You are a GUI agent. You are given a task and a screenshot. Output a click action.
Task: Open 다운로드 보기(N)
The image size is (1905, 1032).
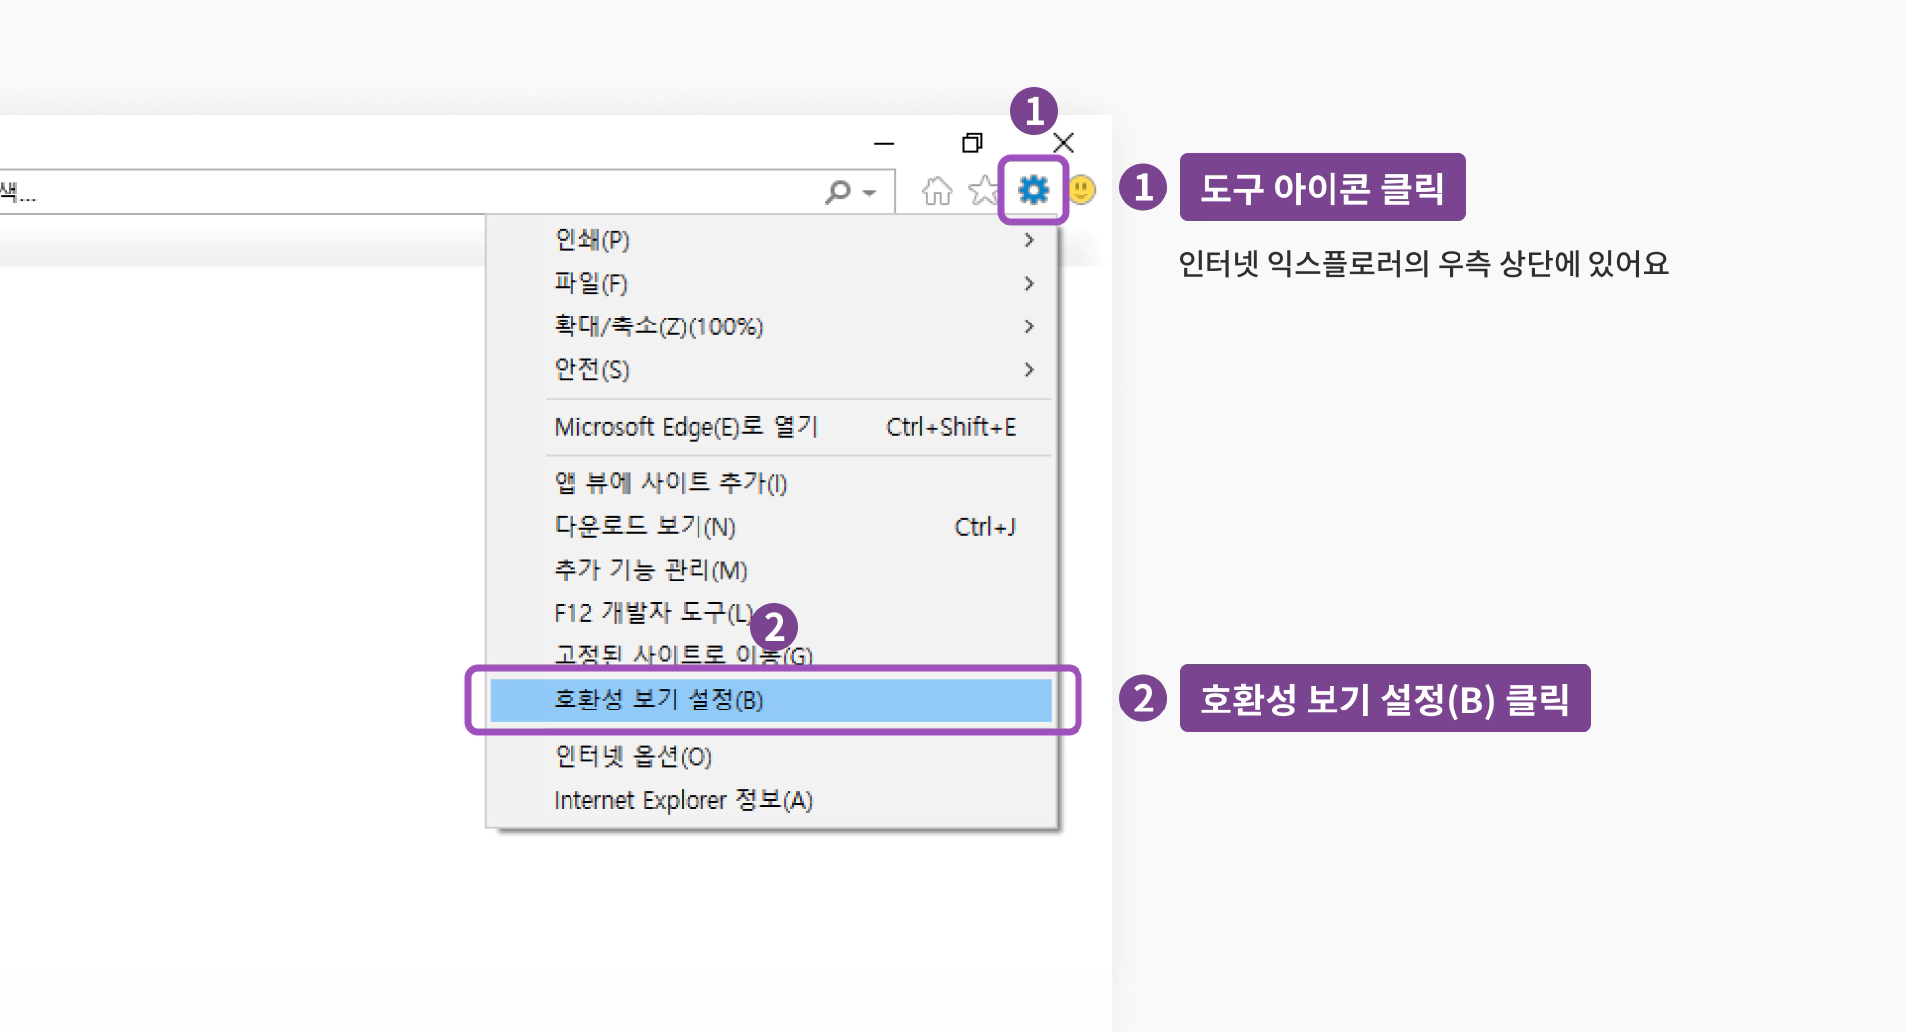(644, 527)
